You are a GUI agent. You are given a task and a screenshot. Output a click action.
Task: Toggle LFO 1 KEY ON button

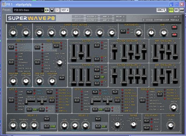point(49,92)
